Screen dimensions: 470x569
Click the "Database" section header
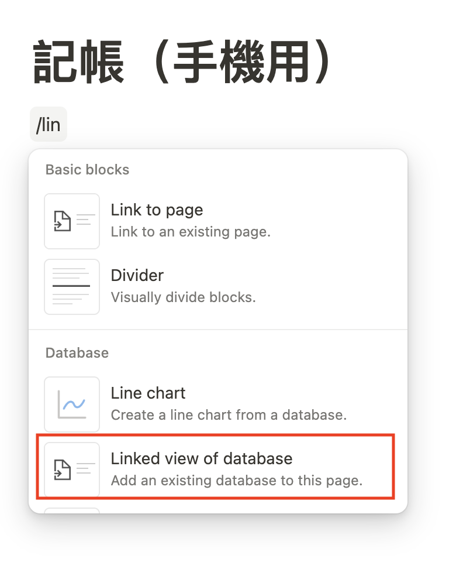(x=77, y=353)
